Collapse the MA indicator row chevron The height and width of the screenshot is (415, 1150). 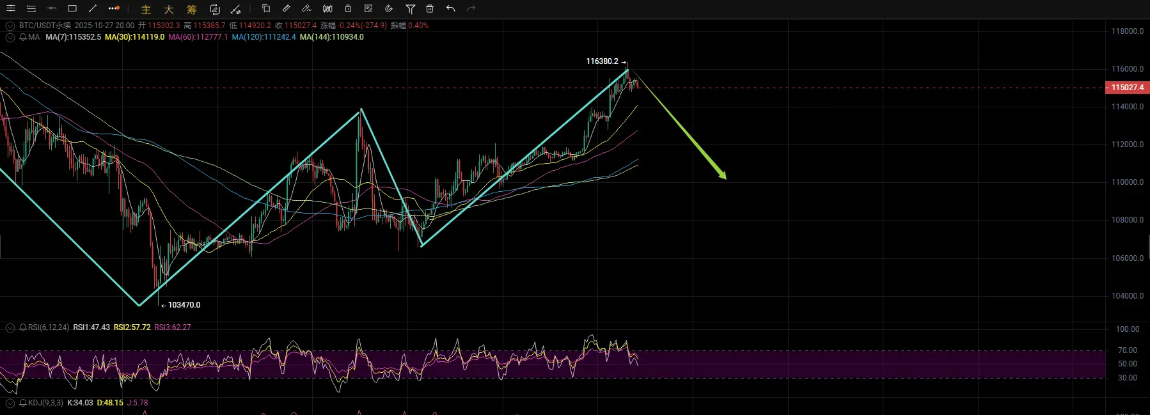(10, 37)
